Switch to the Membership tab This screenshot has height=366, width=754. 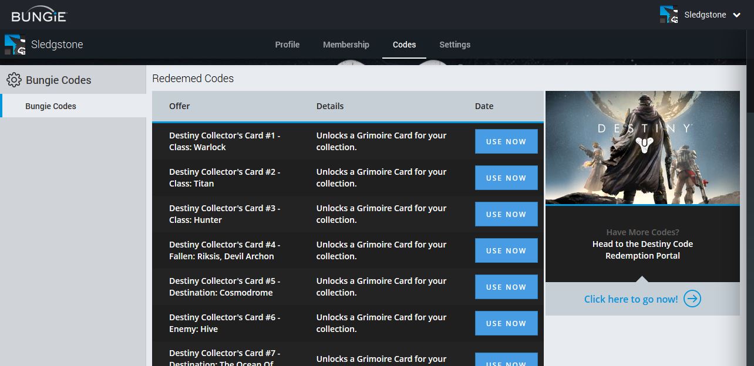pyautogui.click(x=346, y=45)
